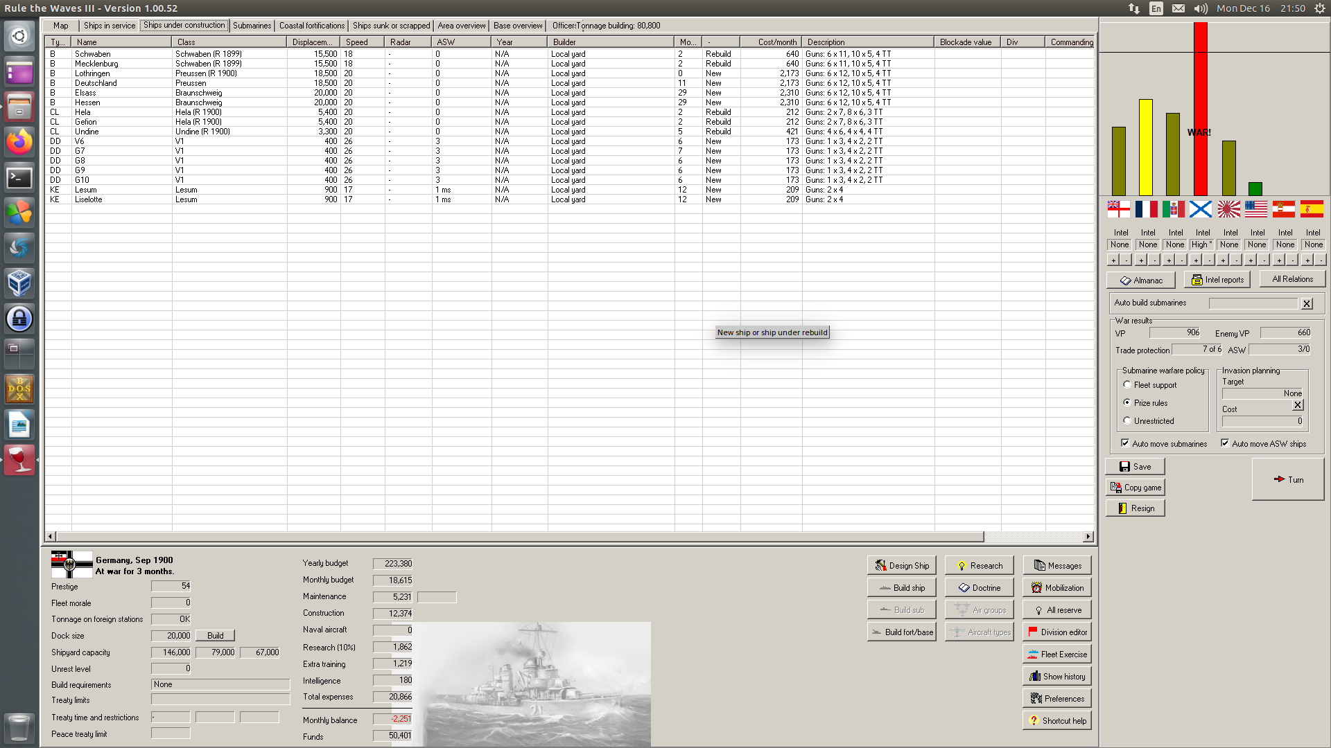The height and width of the screenshot is (748, 1331).
Task: Clear the invasion target selection
Action: (x=1298, y=405)
